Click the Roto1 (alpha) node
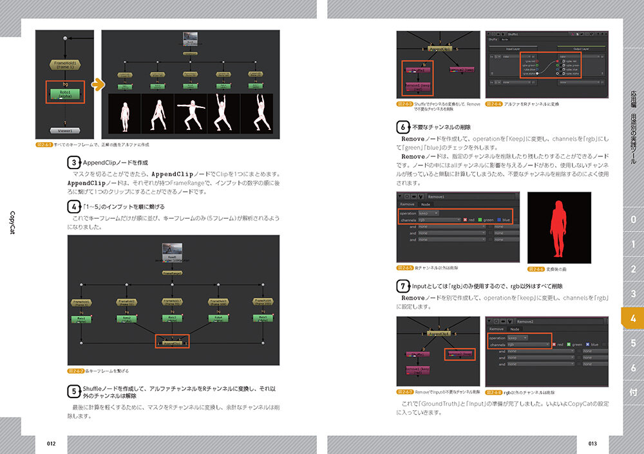This screenshot has height=454, width=644. (x=64, y=95)
